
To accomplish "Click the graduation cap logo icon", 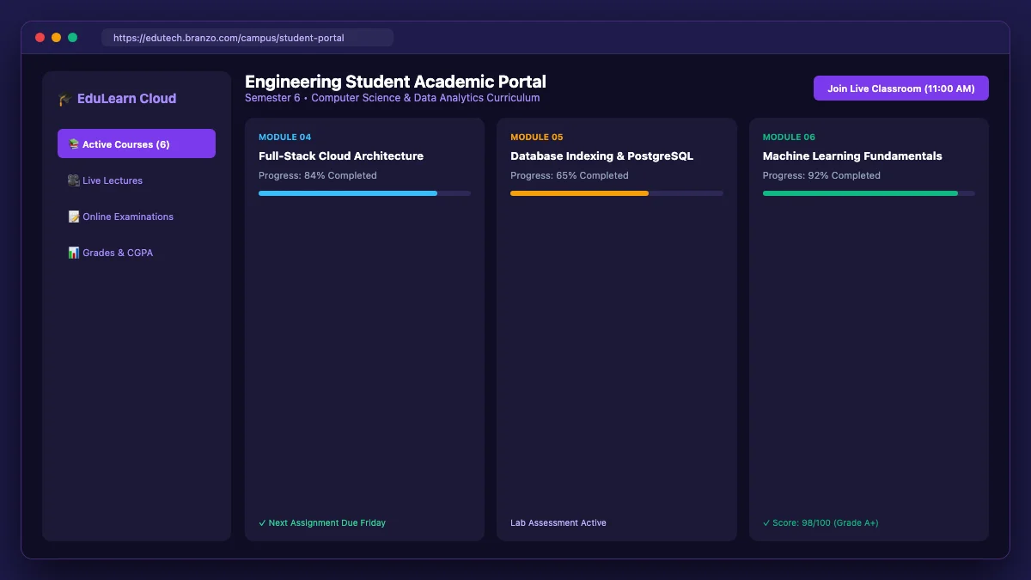I will click(x=65, y=99).
